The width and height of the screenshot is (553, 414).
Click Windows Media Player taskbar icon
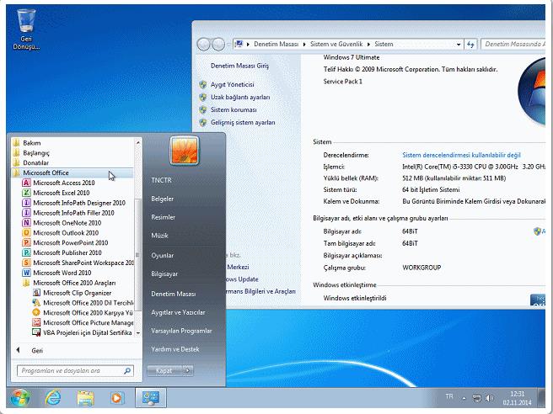118,396
